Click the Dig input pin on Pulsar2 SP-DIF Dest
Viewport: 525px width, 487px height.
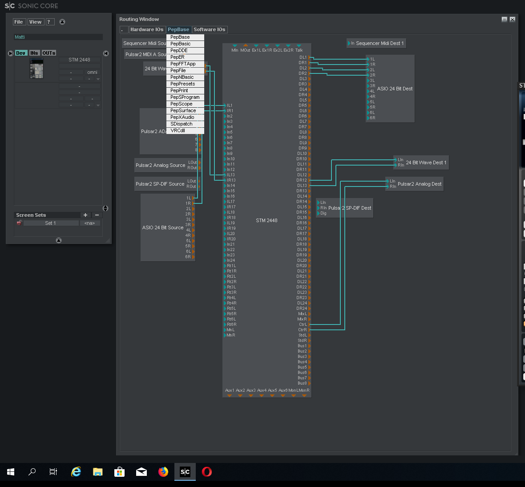[319, 213]
